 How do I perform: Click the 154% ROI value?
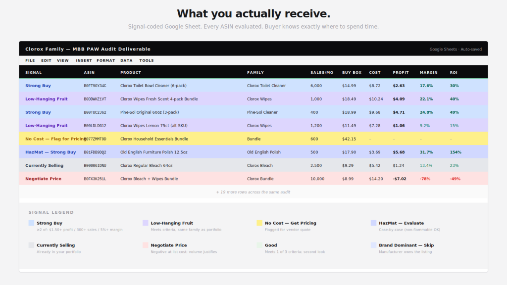[456, 152]
